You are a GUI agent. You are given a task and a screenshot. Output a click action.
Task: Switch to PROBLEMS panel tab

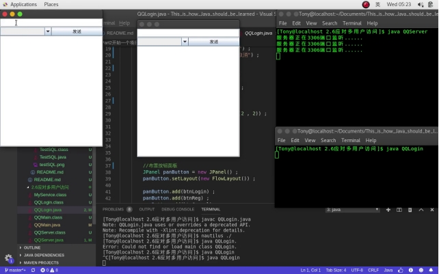[113, 209]
